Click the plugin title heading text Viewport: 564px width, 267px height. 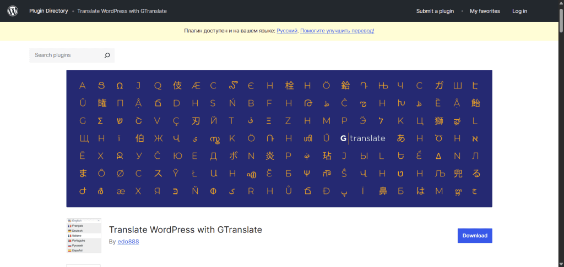pyautogui.click(x=186, y=230)
